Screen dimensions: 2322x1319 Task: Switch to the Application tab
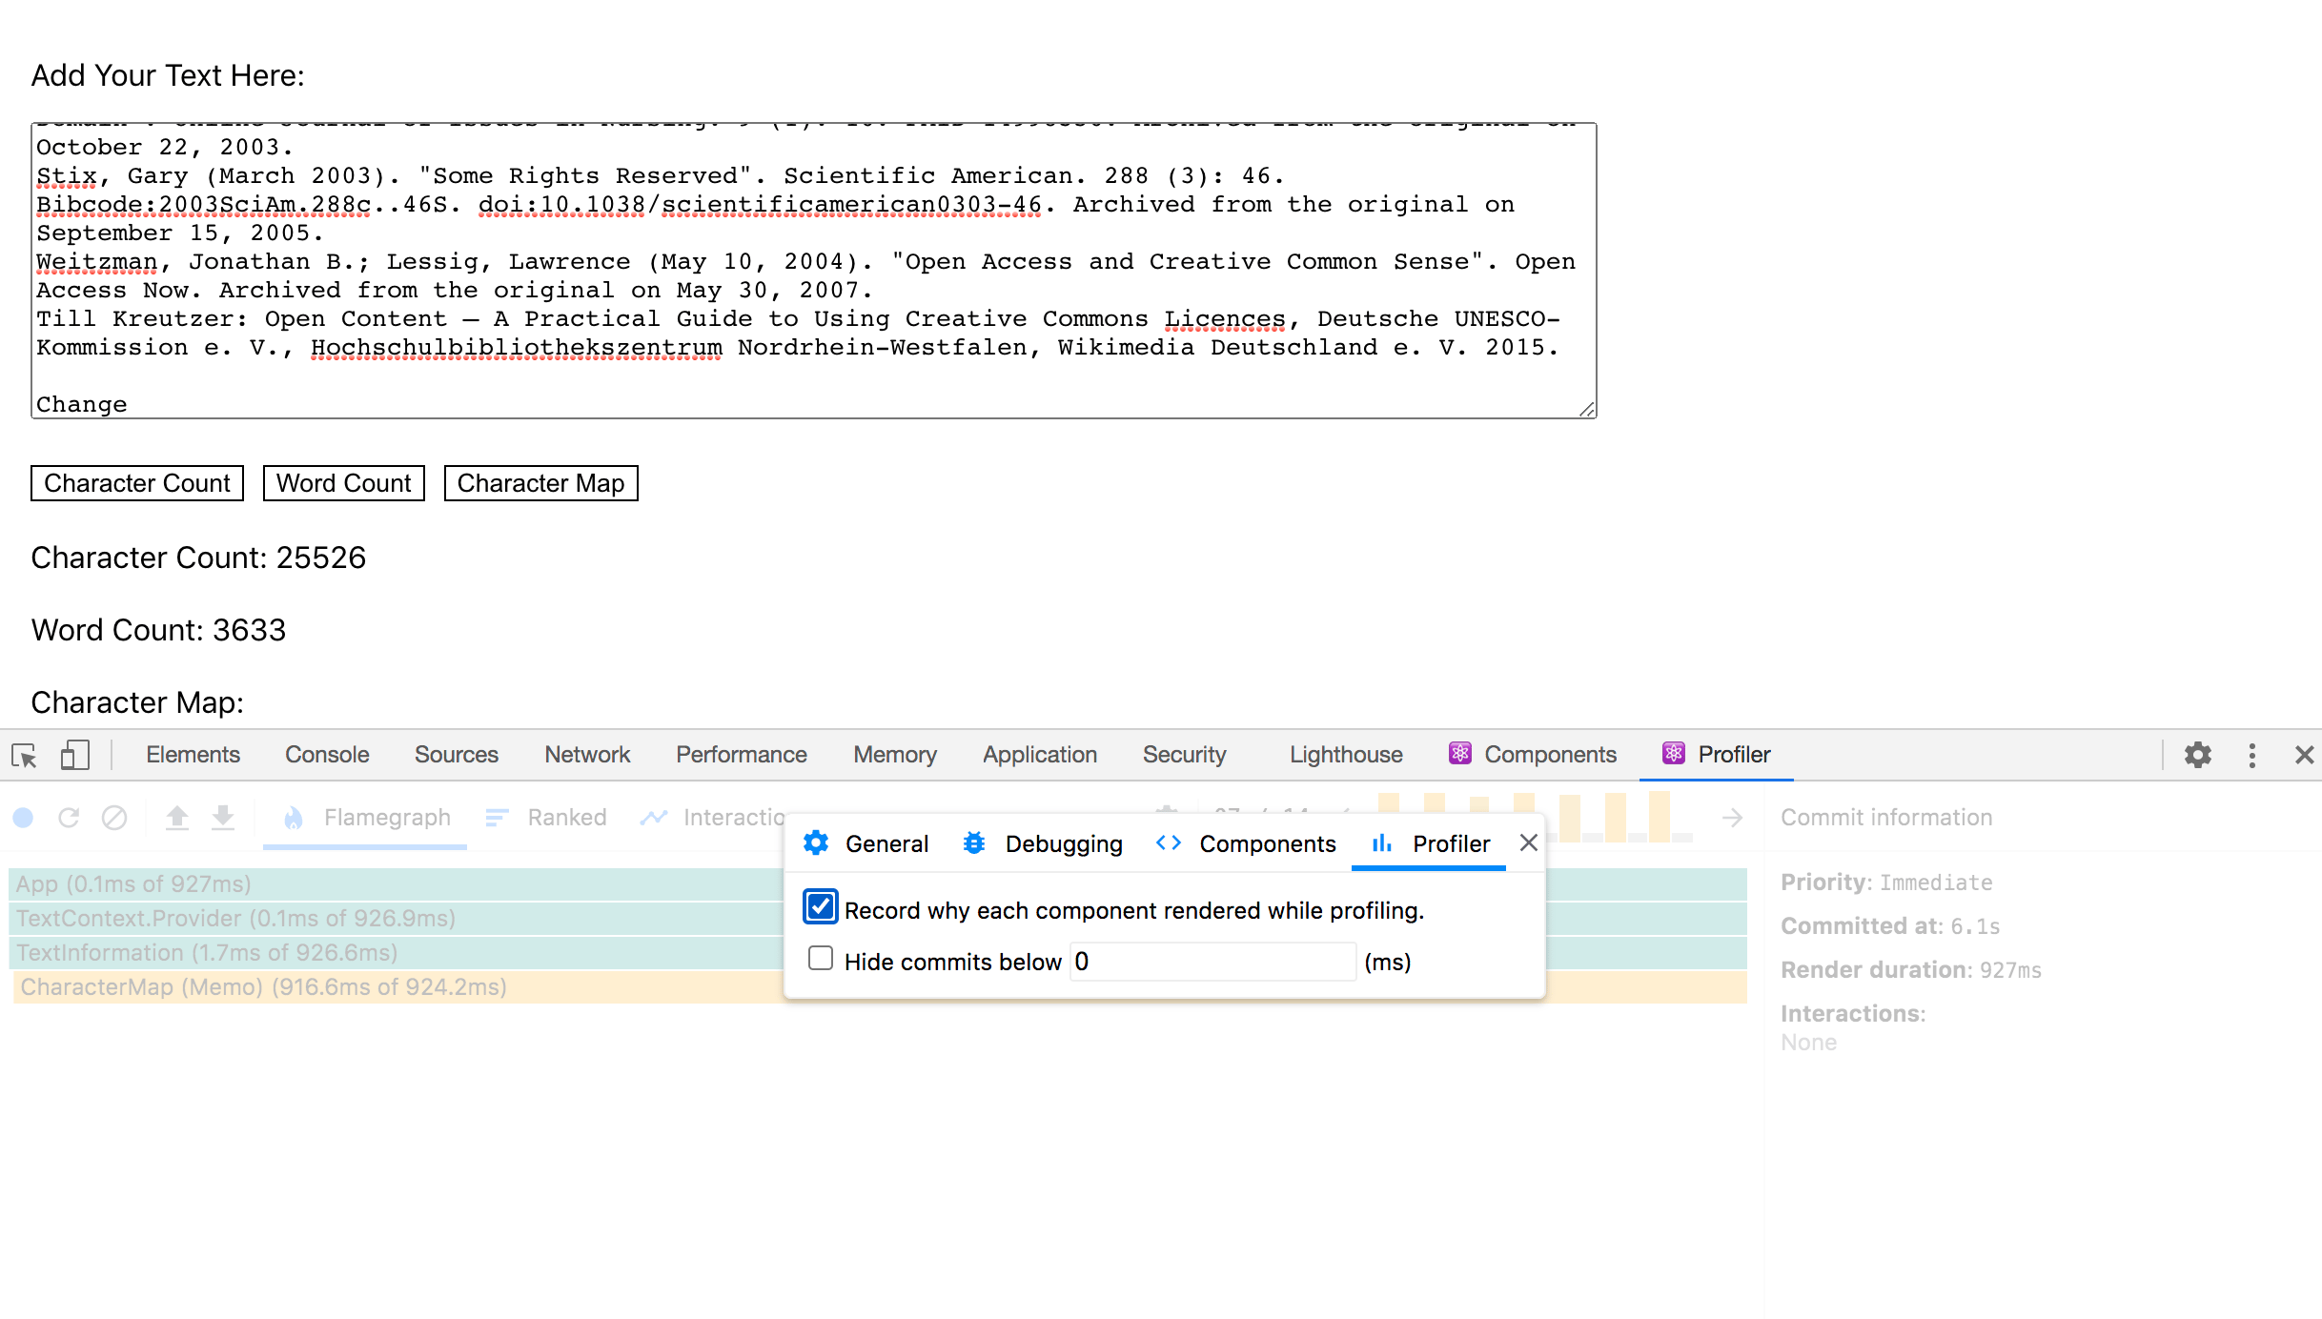[x=1040, y=755]
